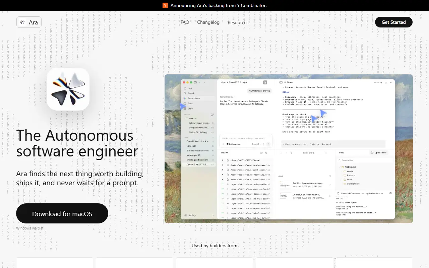Open the Ara AI local entry's arrow
429x268 pixels.
tap(329, 185)
